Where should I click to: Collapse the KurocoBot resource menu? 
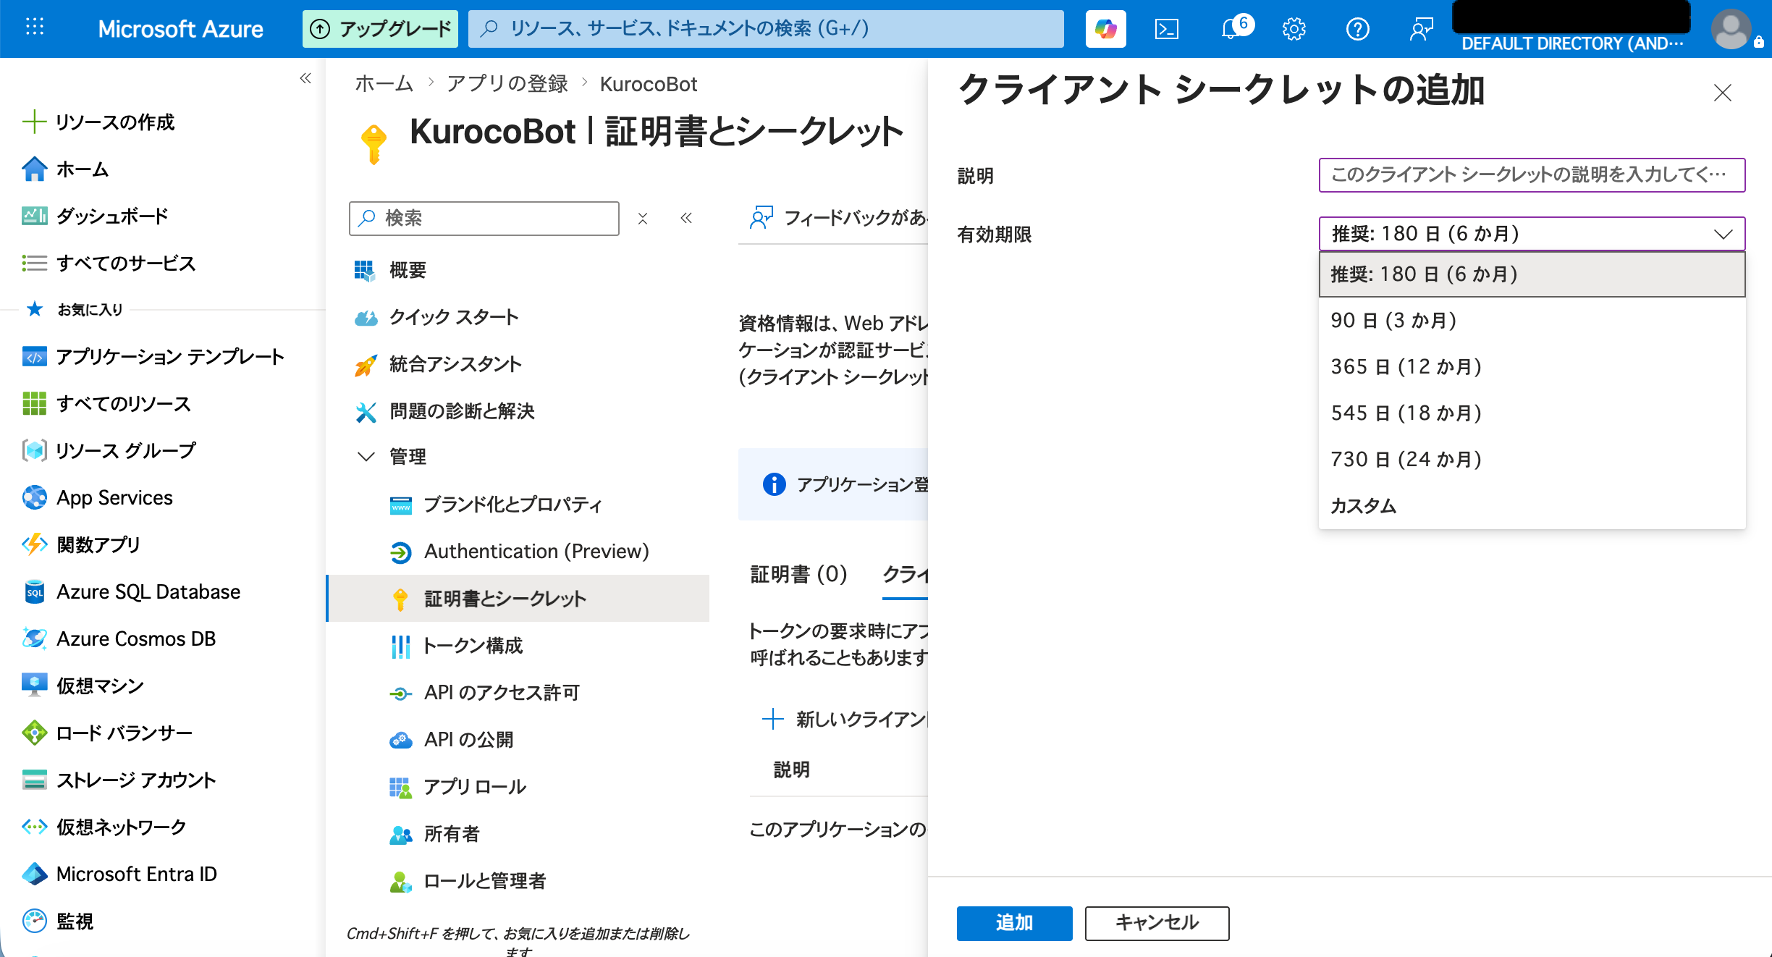point(686,218)
